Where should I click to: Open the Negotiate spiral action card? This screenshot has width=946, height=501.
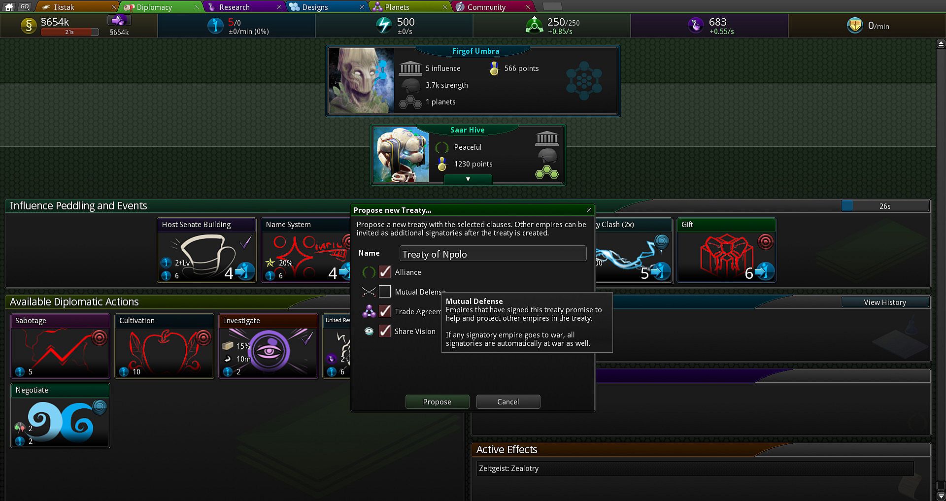[x=60, y=415]
